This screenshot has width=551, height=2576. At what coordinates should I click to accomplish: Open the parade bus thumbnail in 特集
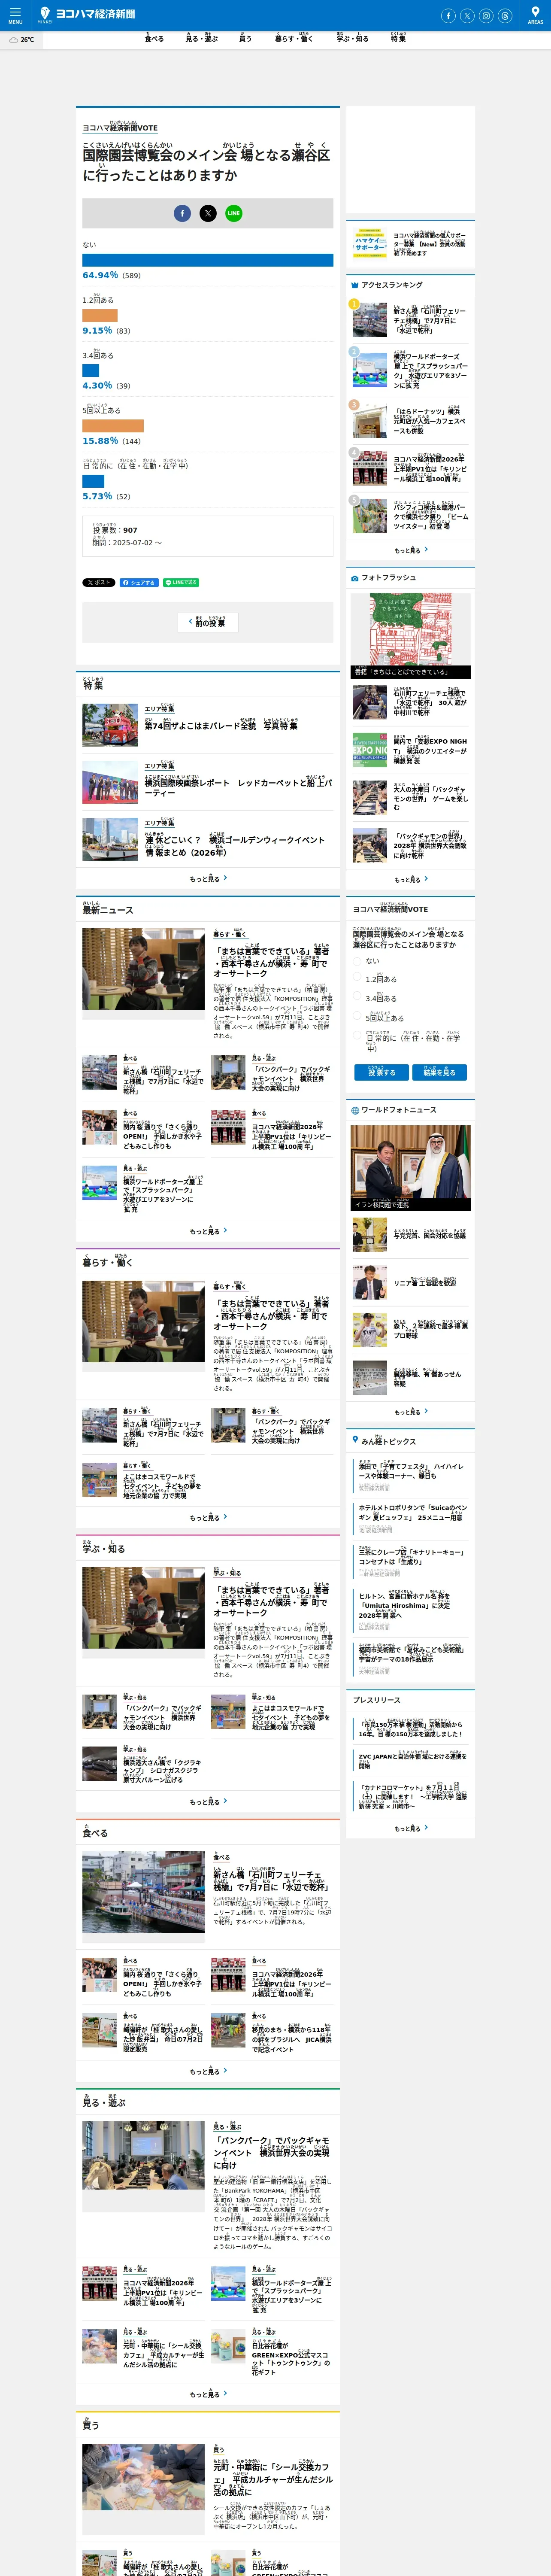(x=110, y=725)
